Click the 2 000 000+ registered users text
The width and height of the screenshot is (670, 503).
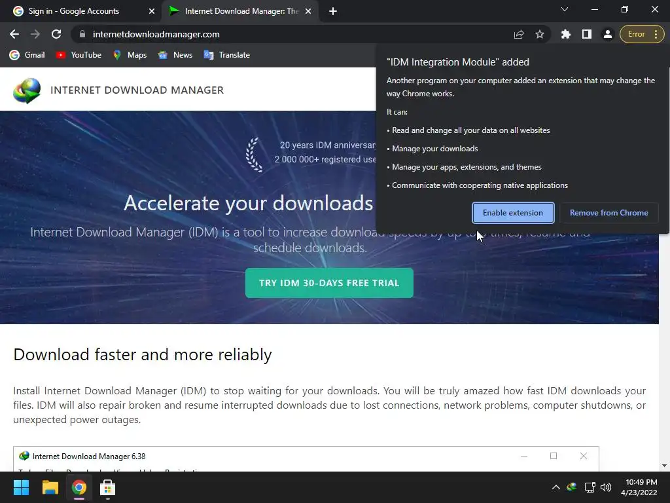[x=325, y=159]
